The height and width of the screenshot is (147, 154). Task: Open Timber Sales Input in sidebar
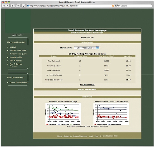click(x=18, y=50)
